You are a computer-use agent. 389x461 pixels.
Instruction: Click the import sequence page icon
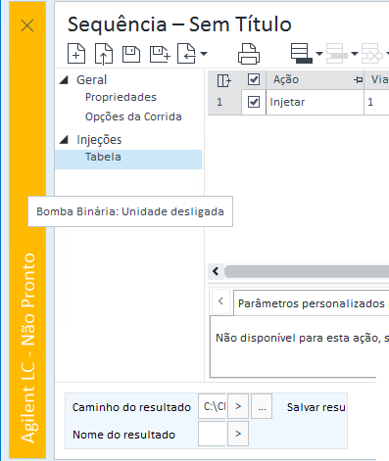point(186,53)
